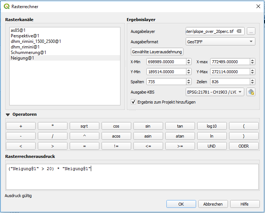Screen dimensions: 265x213
Task: Select the Schummerung@1 raster band
Action: tap(28, 53)
